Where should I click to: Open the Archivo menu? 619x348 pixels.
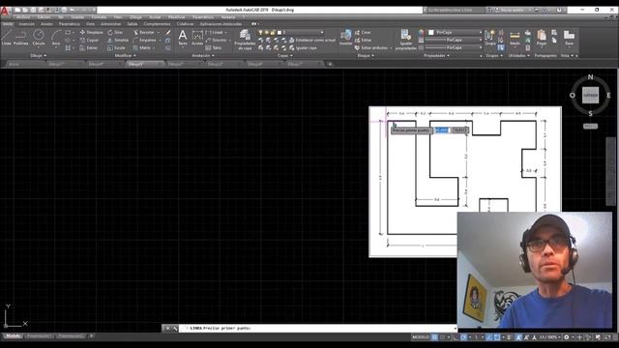23,17
